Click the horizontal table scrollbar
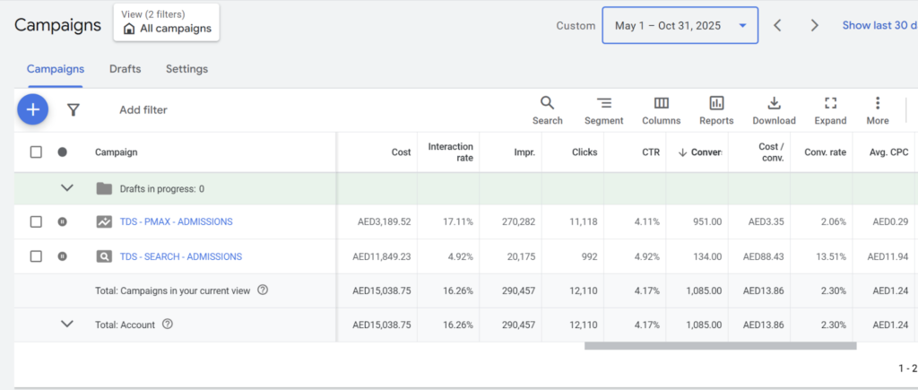This screenshot has height=390, width=918. coord(720,345)
